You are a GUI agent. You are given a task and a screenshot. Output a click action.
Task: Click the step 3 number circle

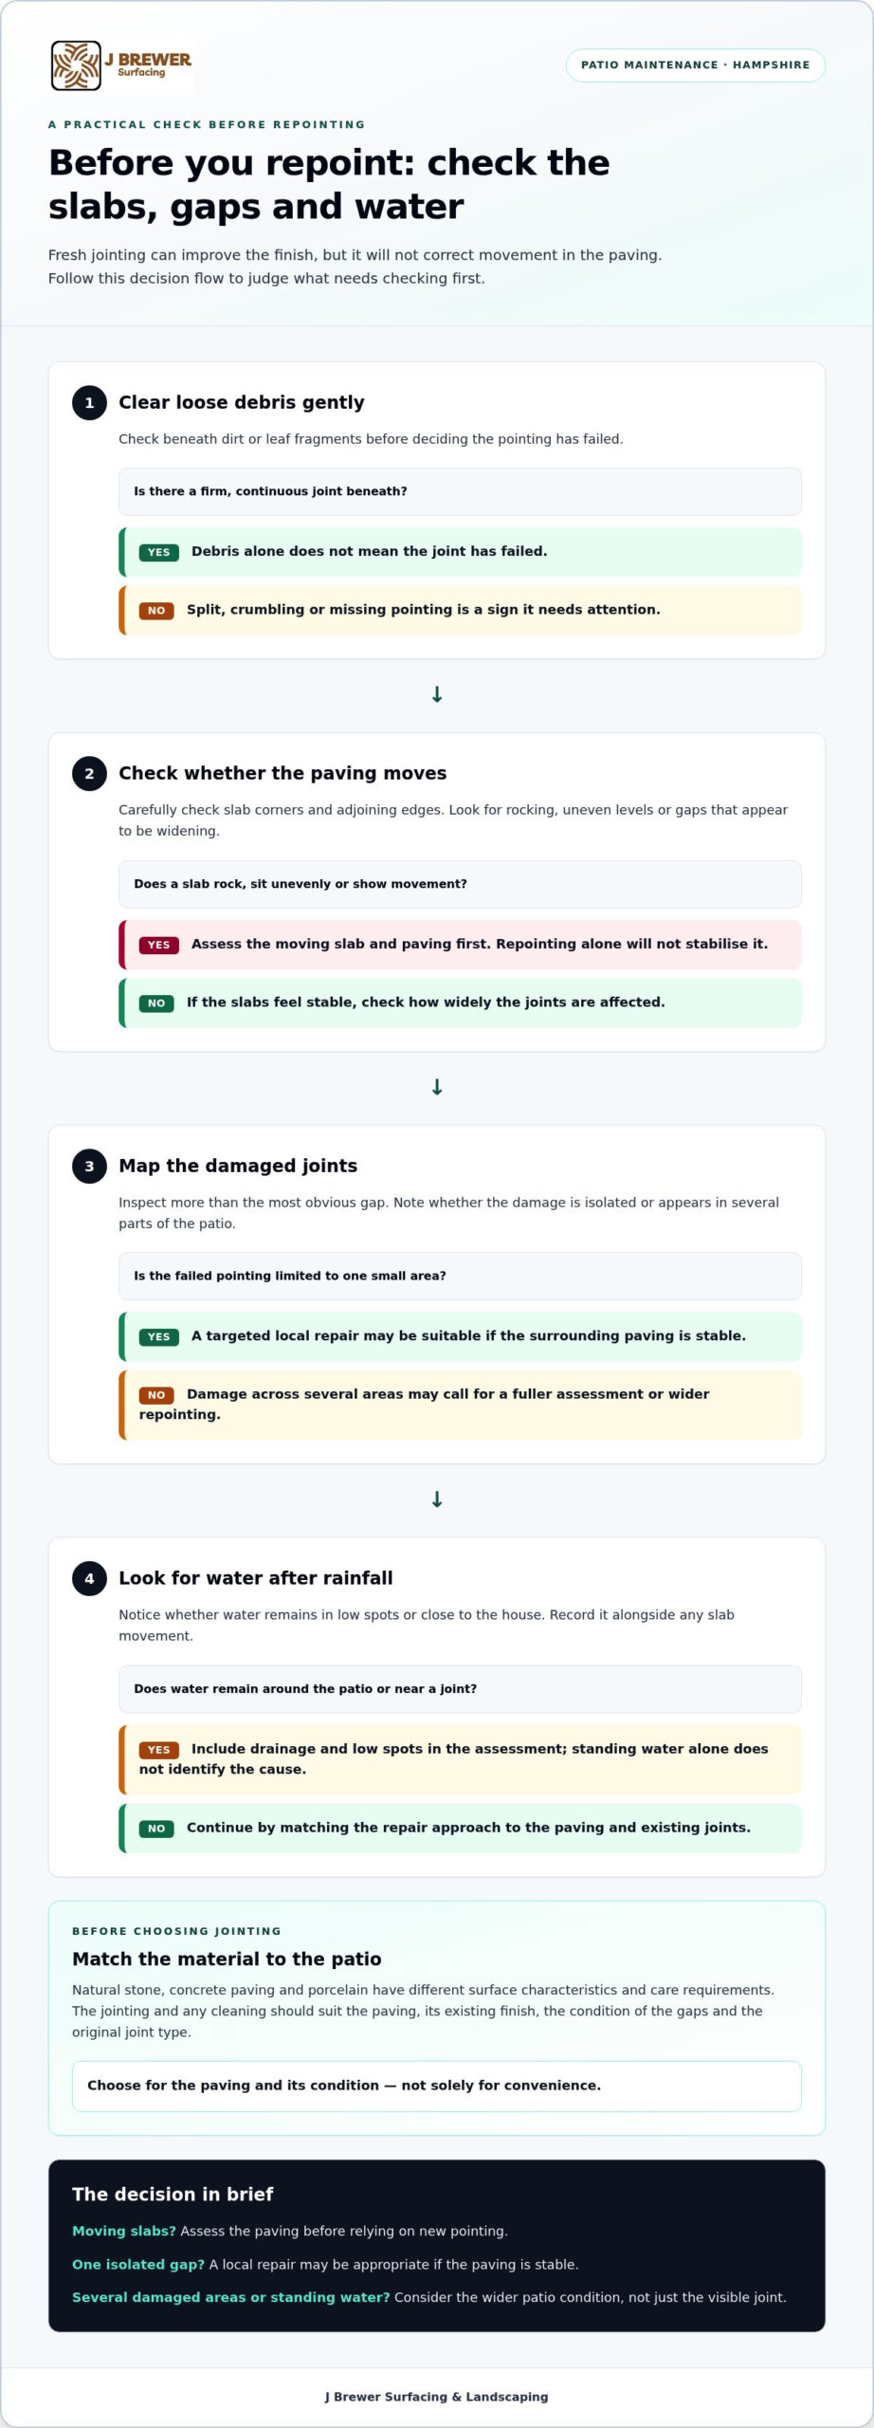[89, 1166]
